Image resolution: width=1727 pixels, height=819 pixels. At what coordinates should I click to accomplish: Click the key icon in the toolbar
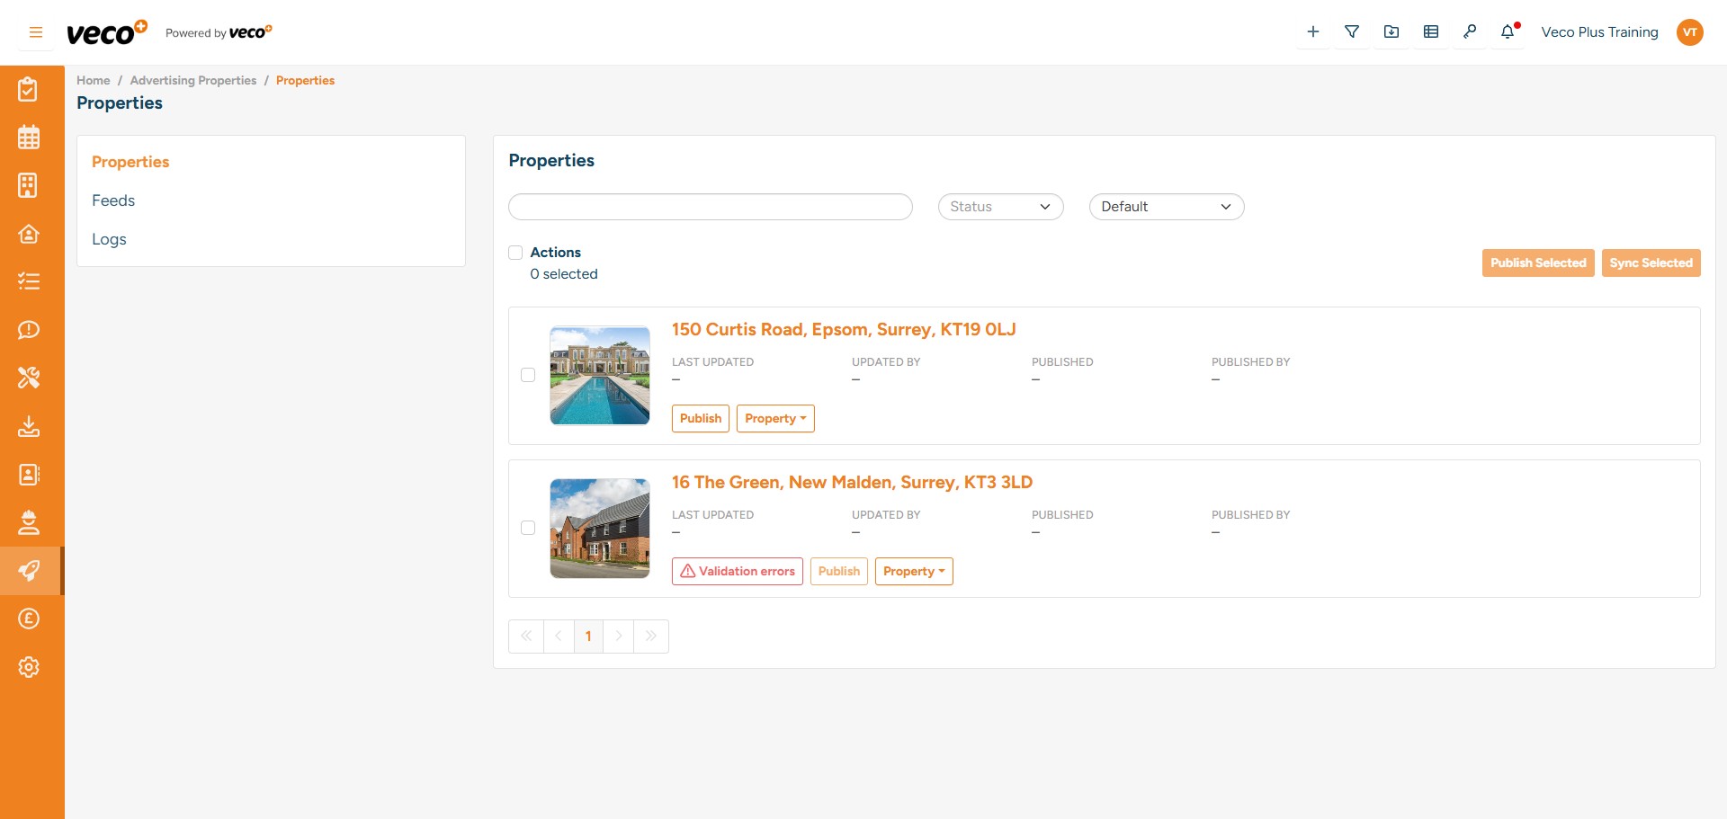1471,31
